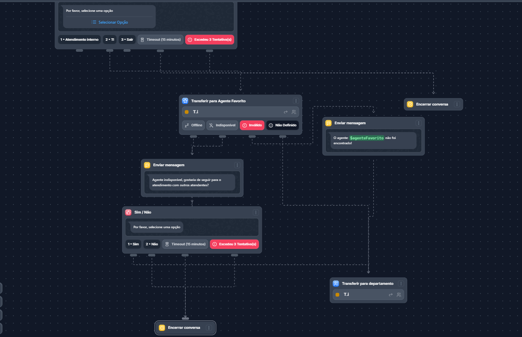
Task: Click the message icon of the 'não foi encontrado' Enviar mensagem node
Action: pyautogui.click(x=328, y=123)
